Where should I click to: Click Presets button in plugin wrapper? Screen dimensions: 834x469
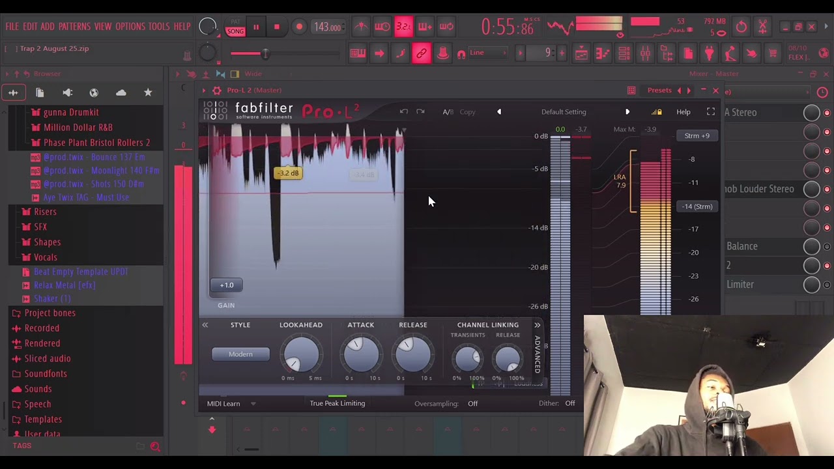(x=659, y=91)
